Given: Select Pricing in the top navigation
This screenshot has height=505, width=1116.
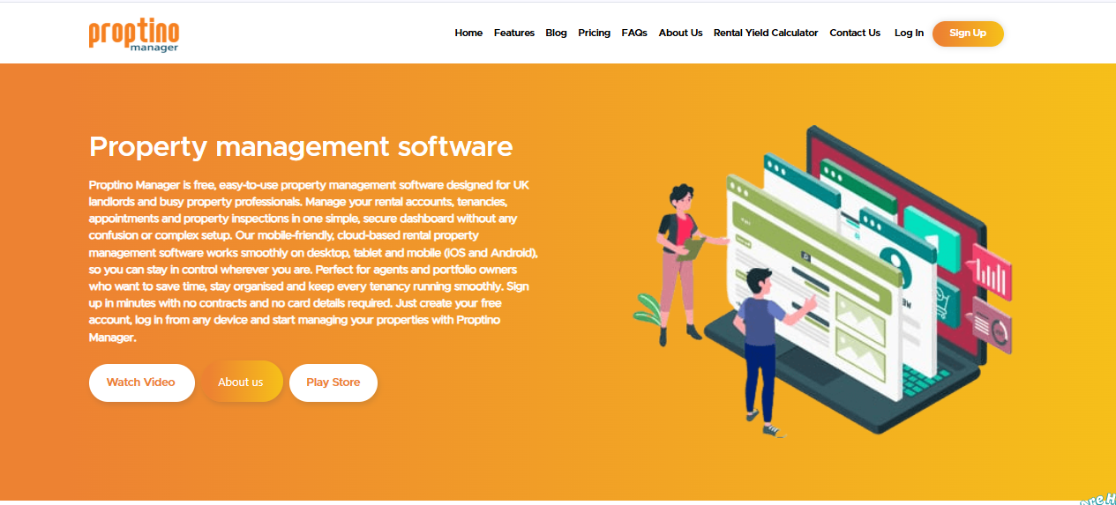Looking at the screenshot, I should pos(594,33).
